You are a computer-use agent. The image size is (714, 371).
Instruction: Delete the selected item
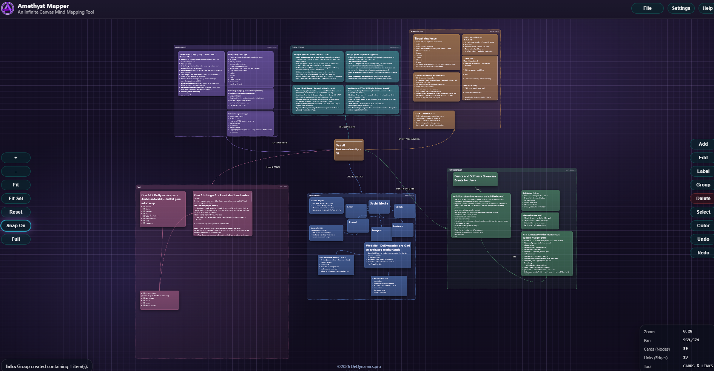point(703,199)
